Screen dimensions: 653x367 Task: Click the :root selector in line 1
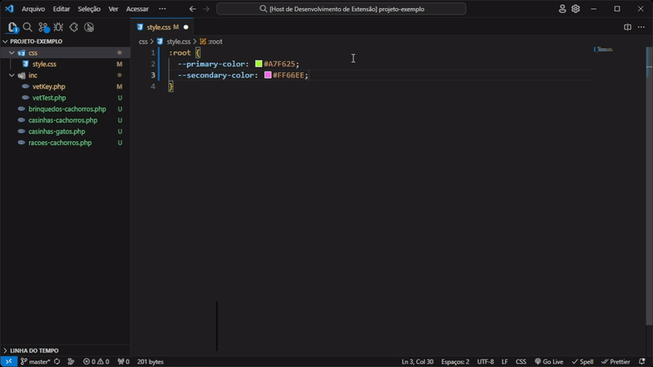click(180, 53)
